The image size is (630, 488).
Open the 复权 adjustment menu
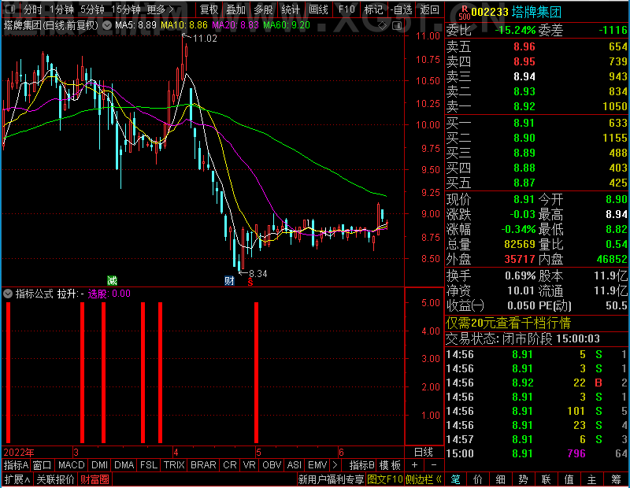tap(209, 9)
